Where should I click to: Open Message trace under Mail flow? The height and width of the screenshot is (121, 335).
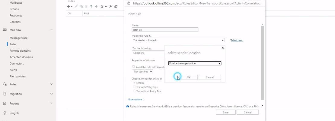pyautogui.click(x=19, y=38)
